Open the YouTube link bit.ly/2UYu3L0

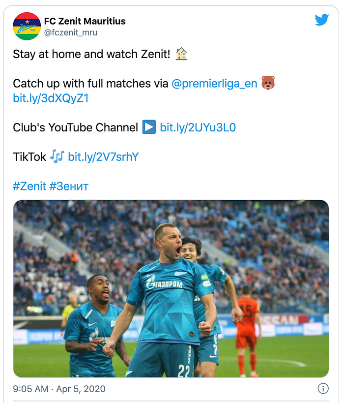pyautogui.click(x=198, y=127)
